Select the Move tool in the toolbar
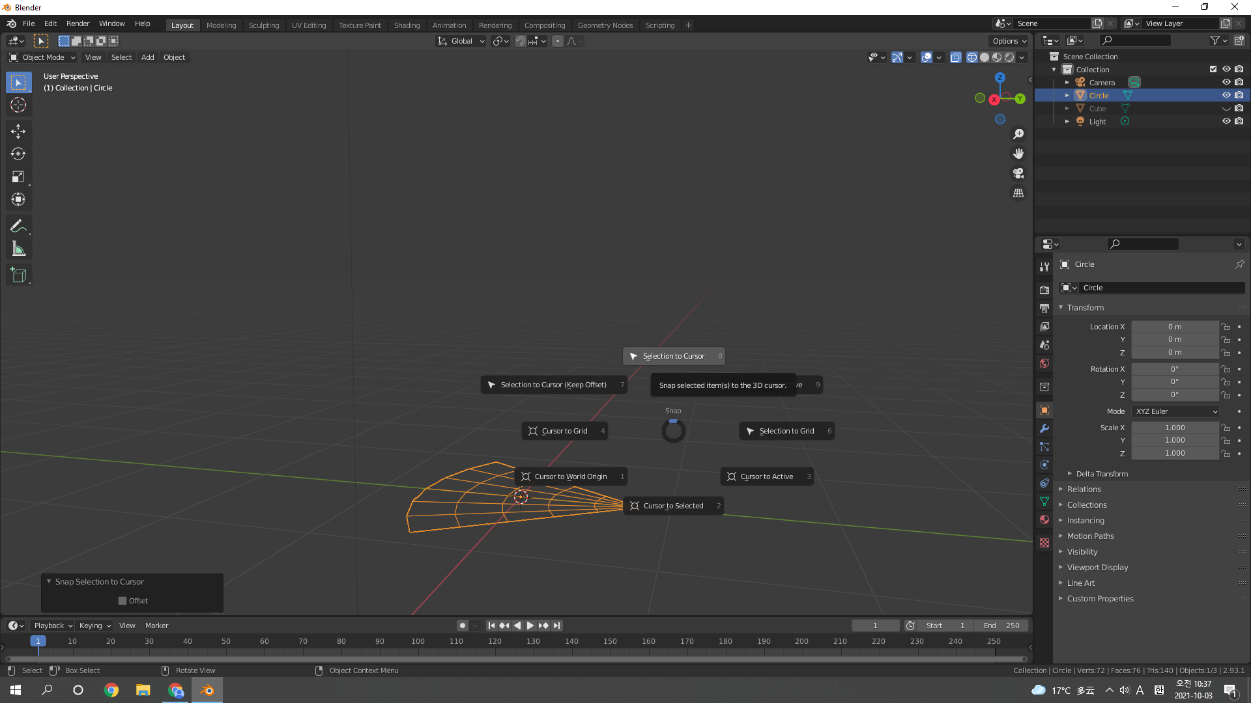The height and width of the screenshot is (703, 1251). point(18,131)
